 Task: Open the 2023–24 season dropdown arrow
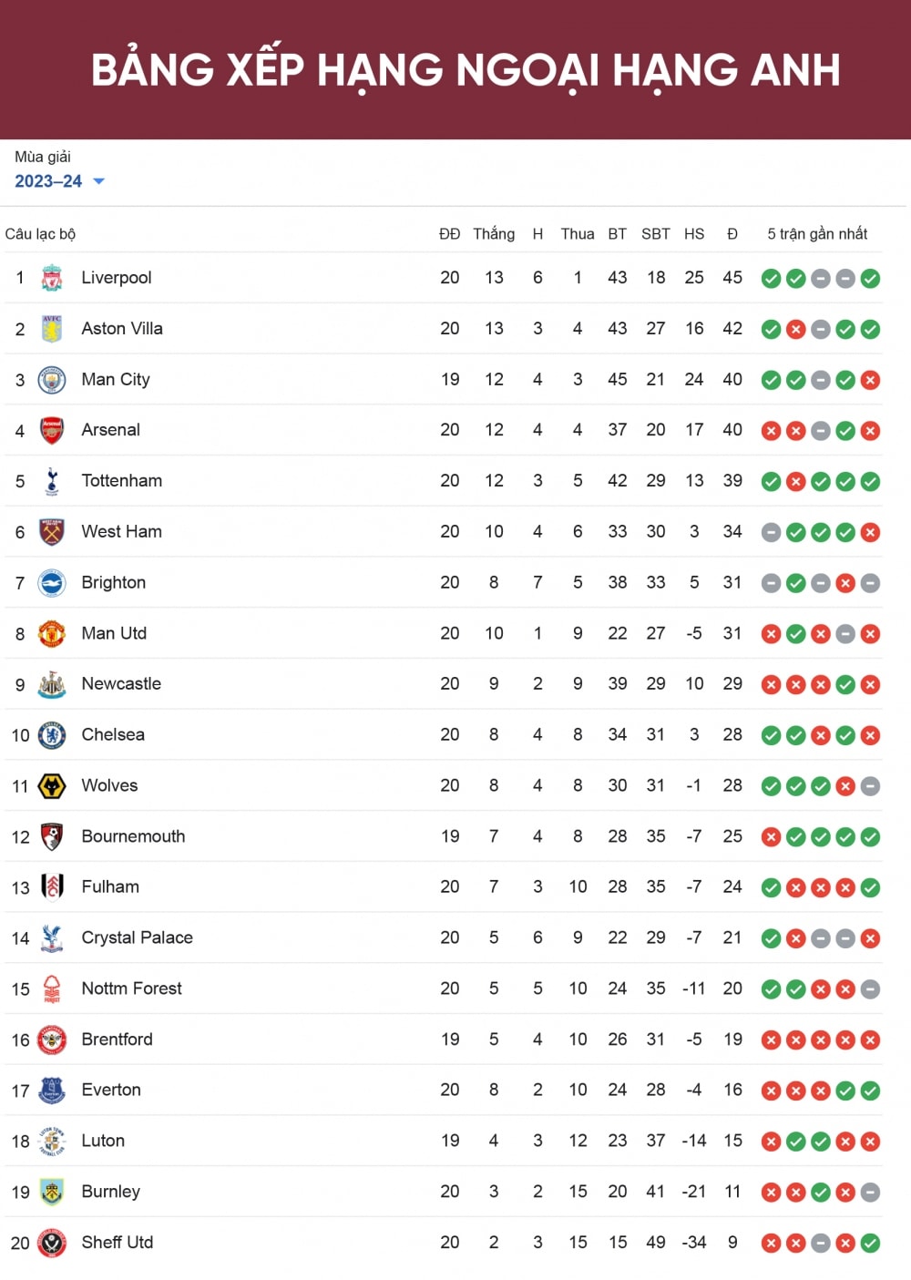click(98, 181)
